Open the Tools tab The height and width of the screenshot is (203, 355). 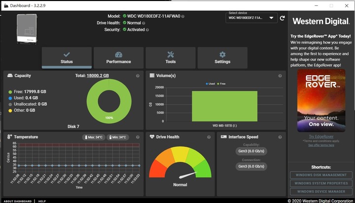point(171,58)
